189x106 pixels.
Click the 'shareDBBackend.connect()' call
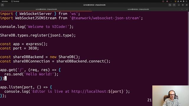pos(82,61)
